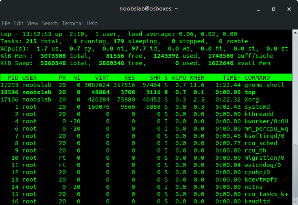Open the Terminal menu

pyautogui.click(x=72, y=23)
